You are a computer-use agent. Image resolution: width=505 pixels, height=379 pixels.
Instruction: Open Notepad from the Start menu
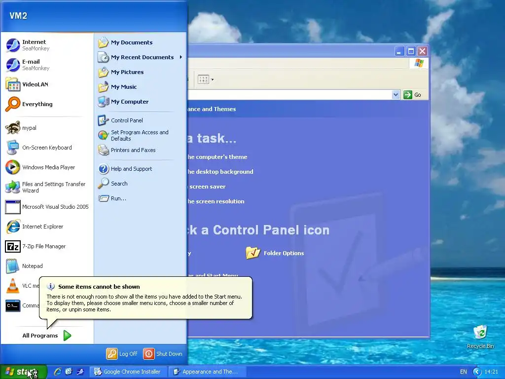47,266
